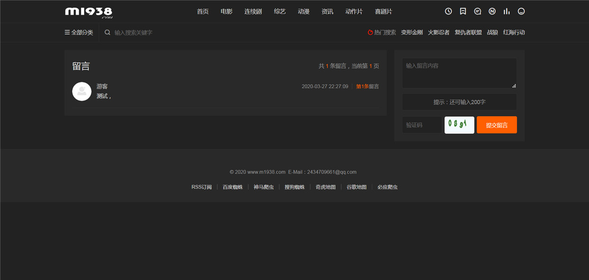Viewport: 589px width, 280px height.
Task: Search hot keyword 火影忍者
Action: click(x=439, y=33)
